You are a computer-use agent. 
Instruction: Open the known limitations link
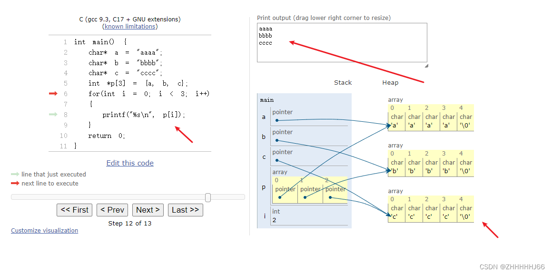pyautogui.click(x=130, y=26)
